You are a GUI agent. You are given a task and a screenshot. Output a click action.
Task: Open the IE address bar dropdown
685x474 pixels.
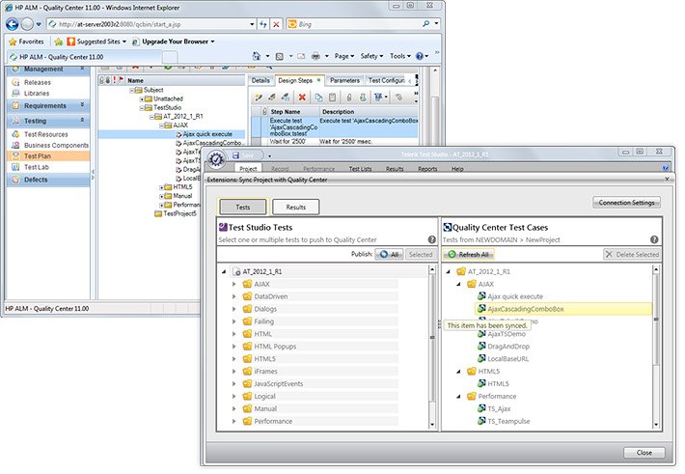point(252,24)
